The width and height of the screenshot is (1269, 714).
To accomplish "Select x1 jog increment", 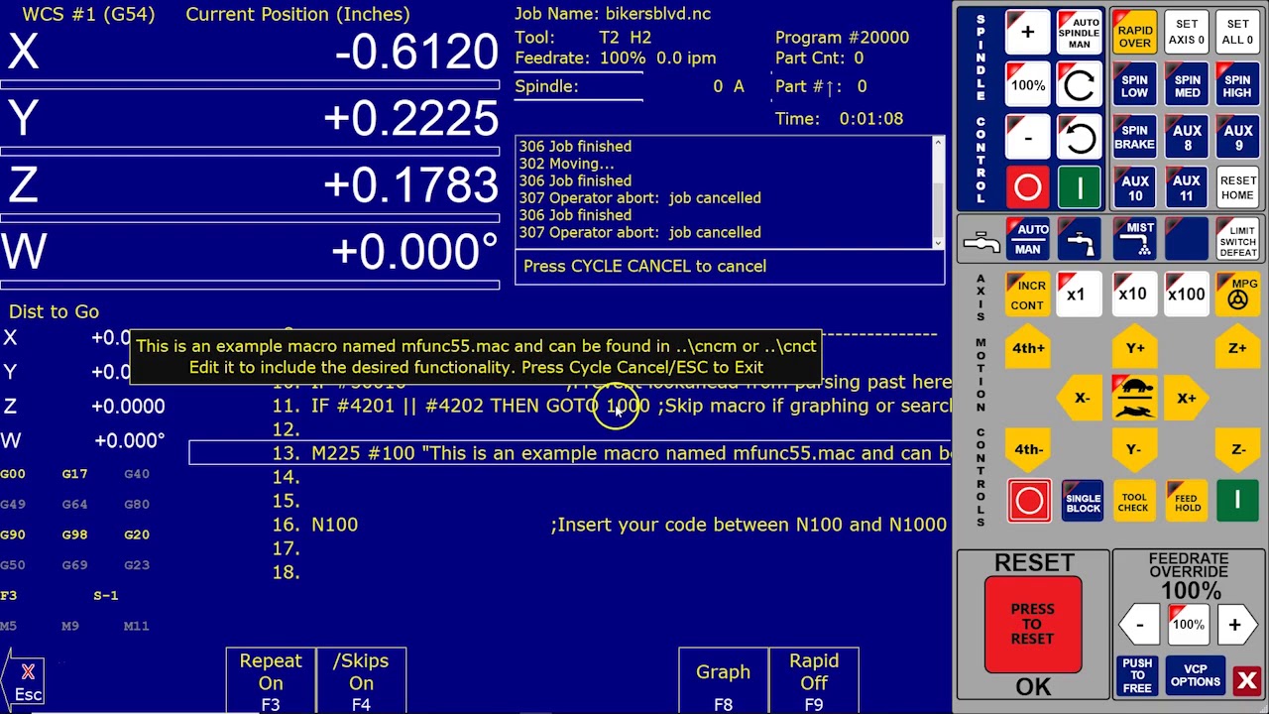I will [1079, 295].
